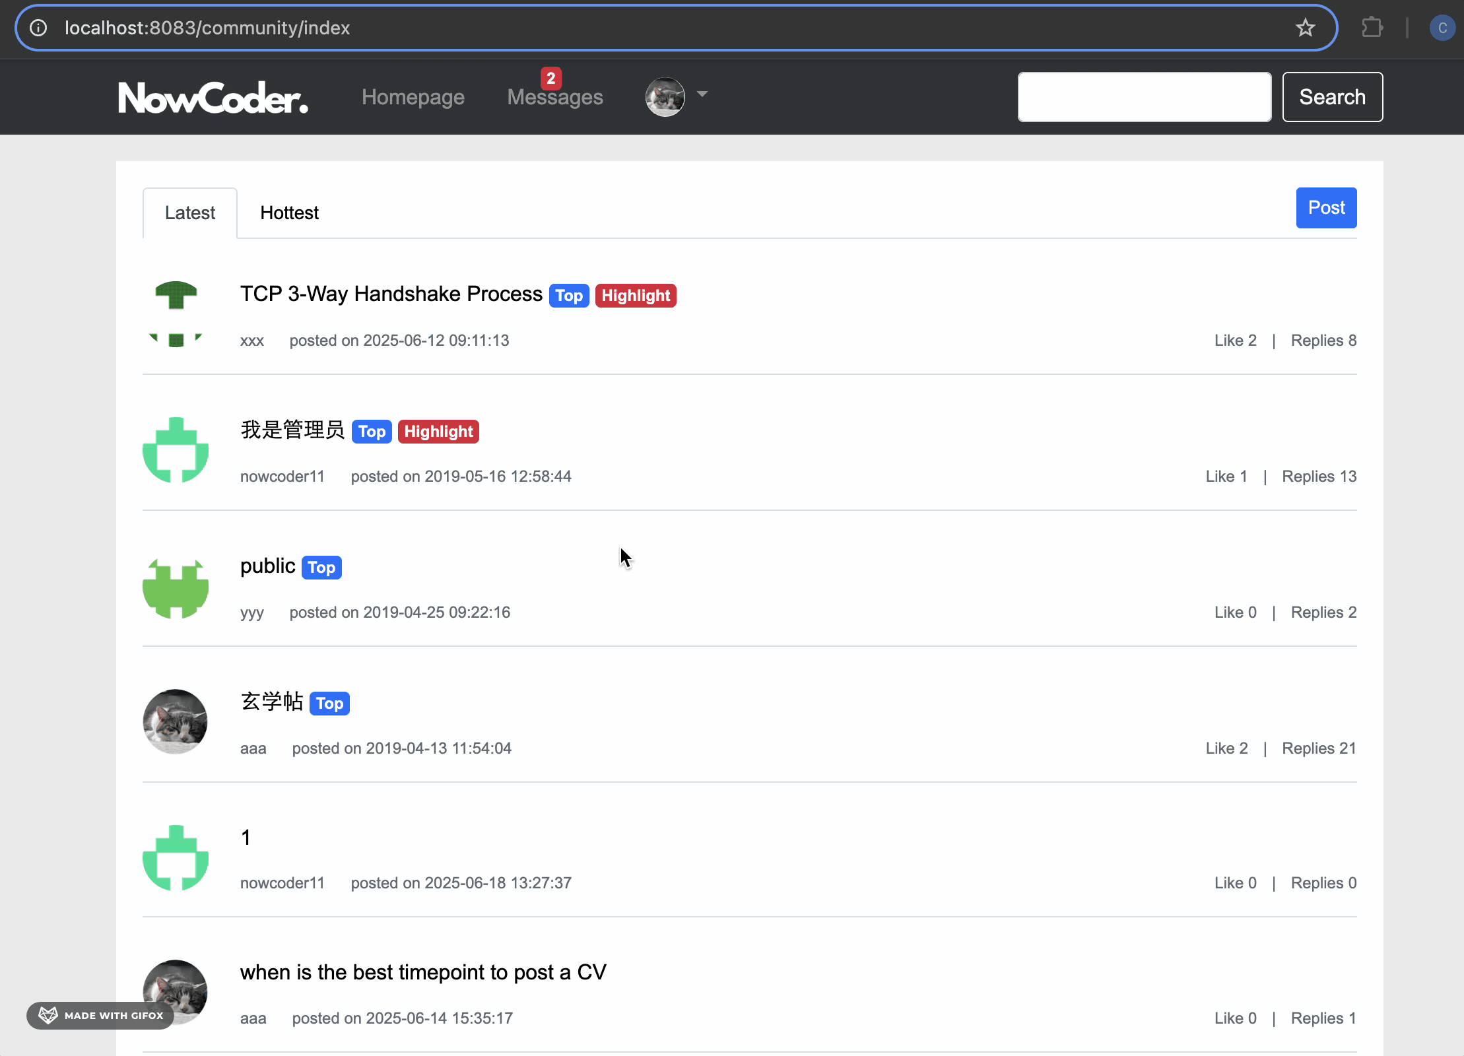This screenshot has width=1464, height=1056.
Task: Click cat avatar beside 玄学帖 post
Action: click(176, 721)
